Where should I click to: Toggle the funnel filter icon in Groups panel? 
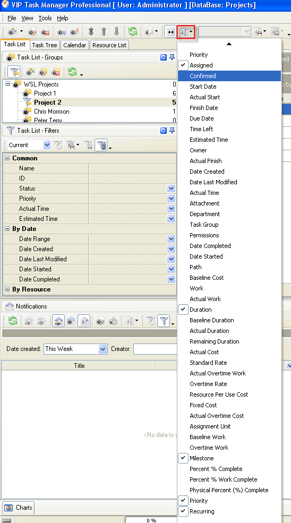(x=14, y=72)
